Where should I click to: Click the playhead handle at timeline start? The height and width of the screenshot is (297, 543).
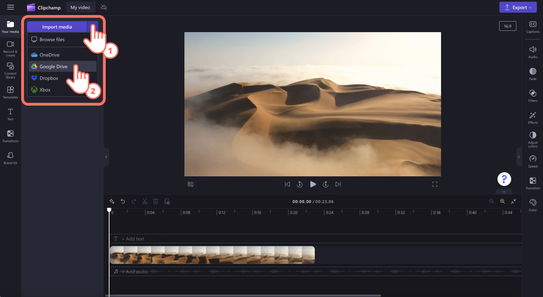coord(109,210)
